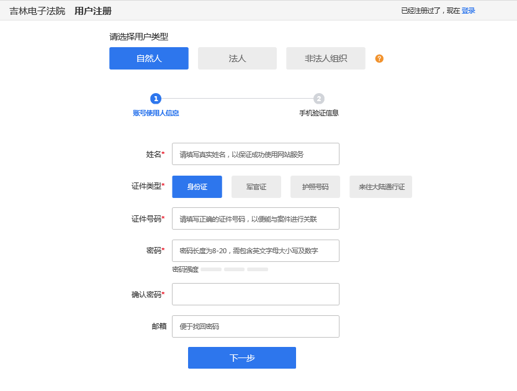517x391 pixels.
Task: Click the 请选择用户类型 heading
Action: pos(139,37)
